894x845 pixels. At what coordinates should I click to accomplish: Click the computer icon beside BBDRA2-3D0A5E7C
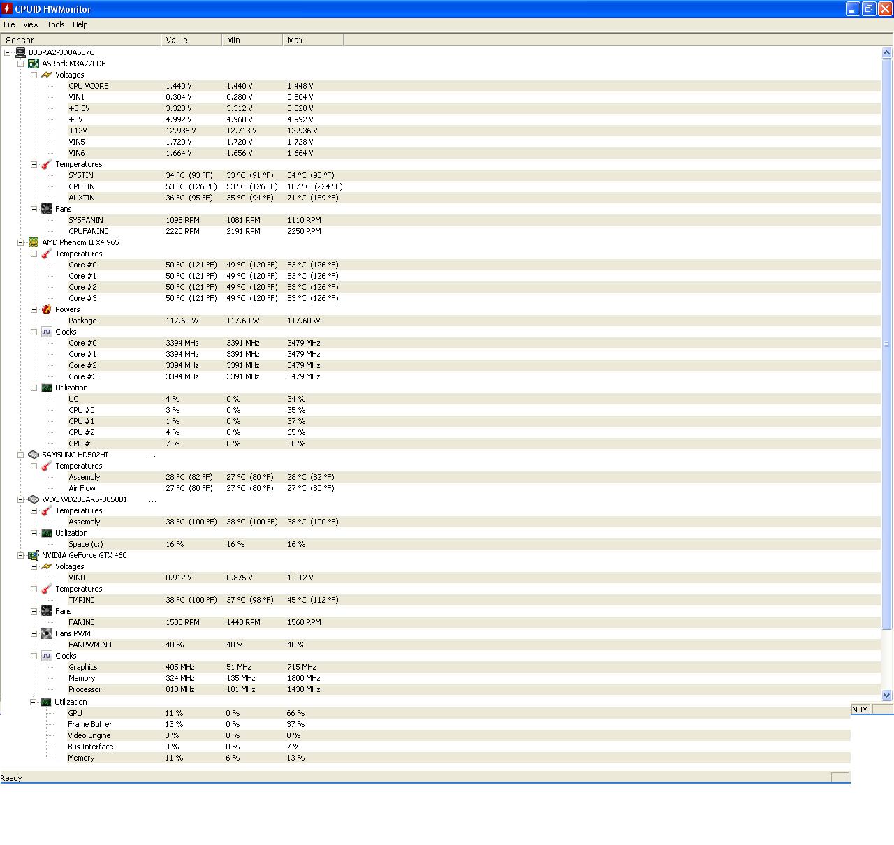(x=20, y=52)
